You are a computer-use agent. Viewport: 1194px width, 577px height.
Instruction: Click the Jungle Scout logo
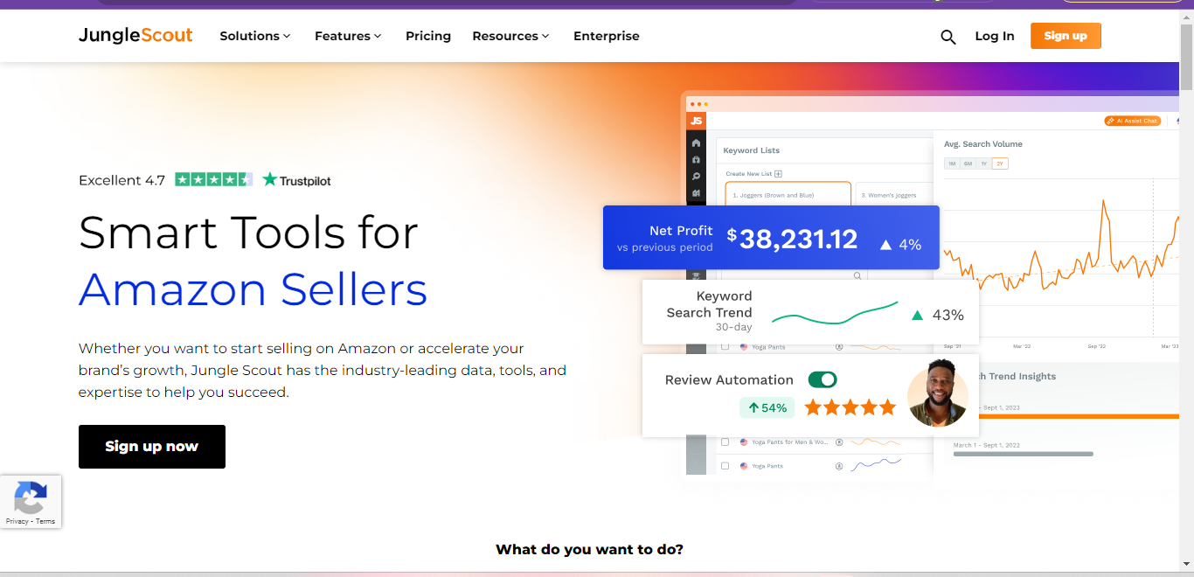coord(135,36)
